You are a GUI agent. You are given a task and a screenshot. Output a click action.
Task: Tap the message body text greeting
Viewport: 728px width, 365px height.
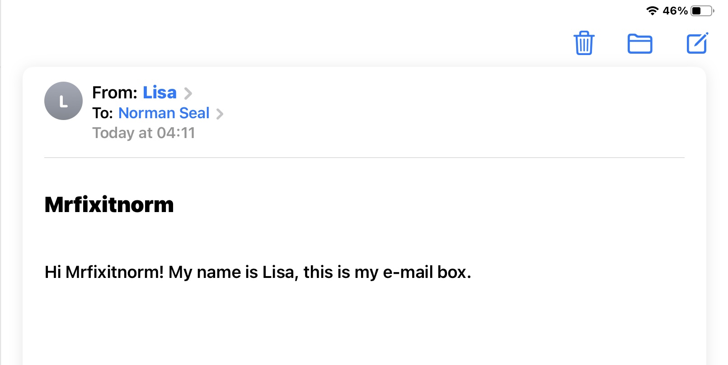258,272
